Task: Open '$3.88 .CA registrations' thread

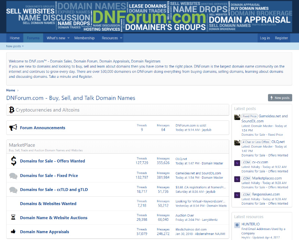Action: tap(200, 187)
